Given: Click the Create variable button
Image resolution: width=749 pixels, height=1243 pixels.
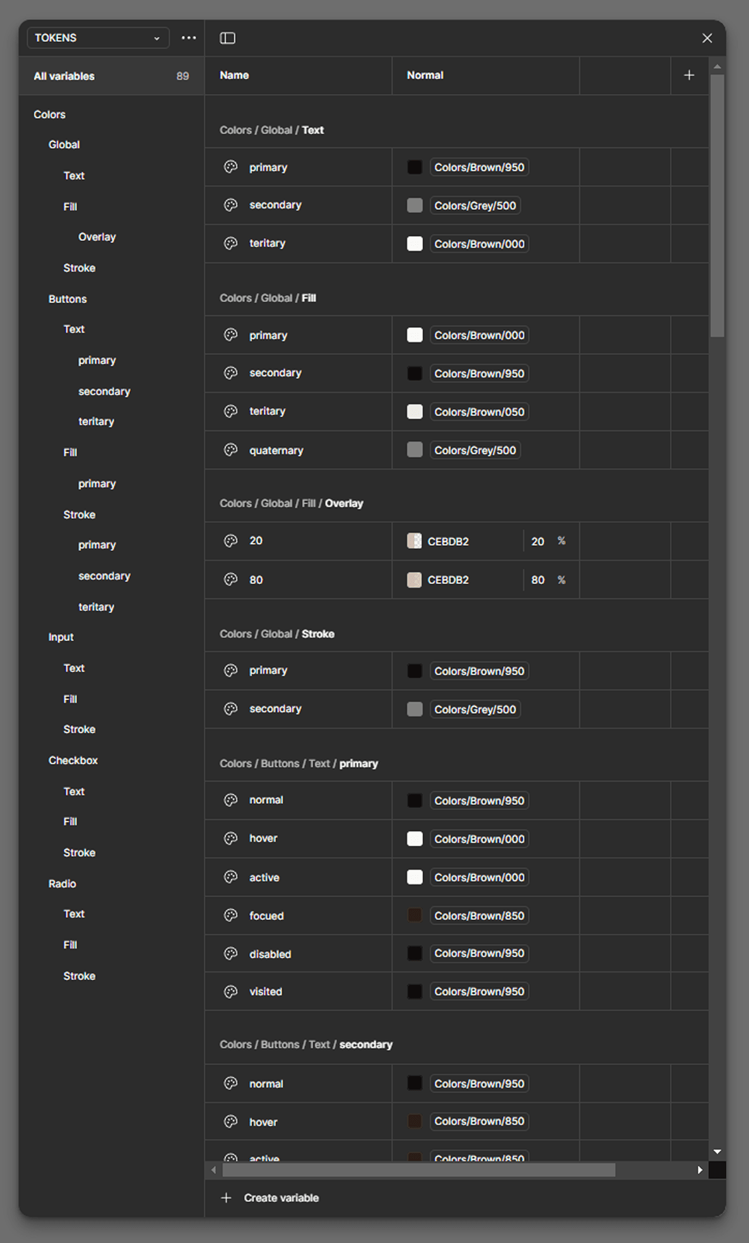Looking at the screenshot, I should point(270,1197).
